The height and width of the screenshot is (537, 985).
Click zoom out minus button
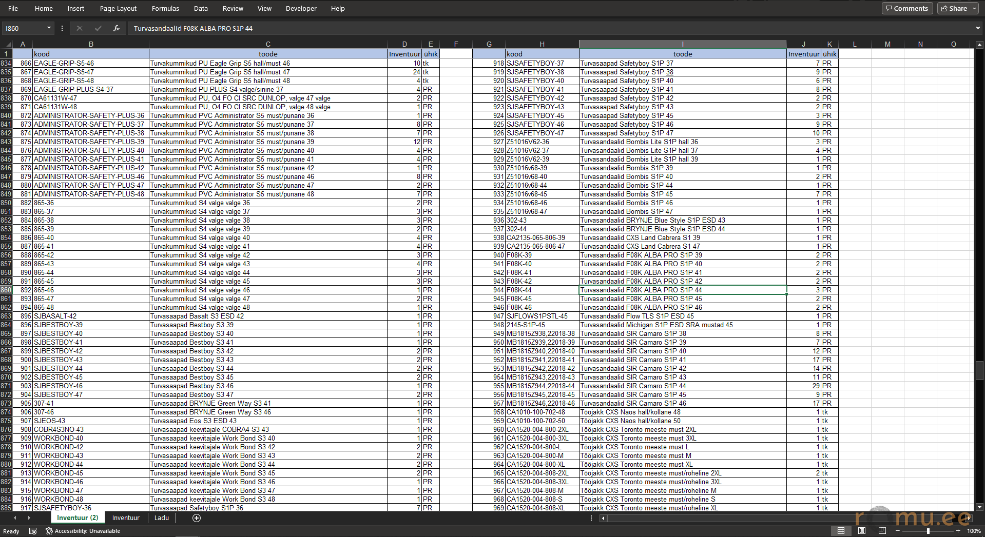point(898,531)
